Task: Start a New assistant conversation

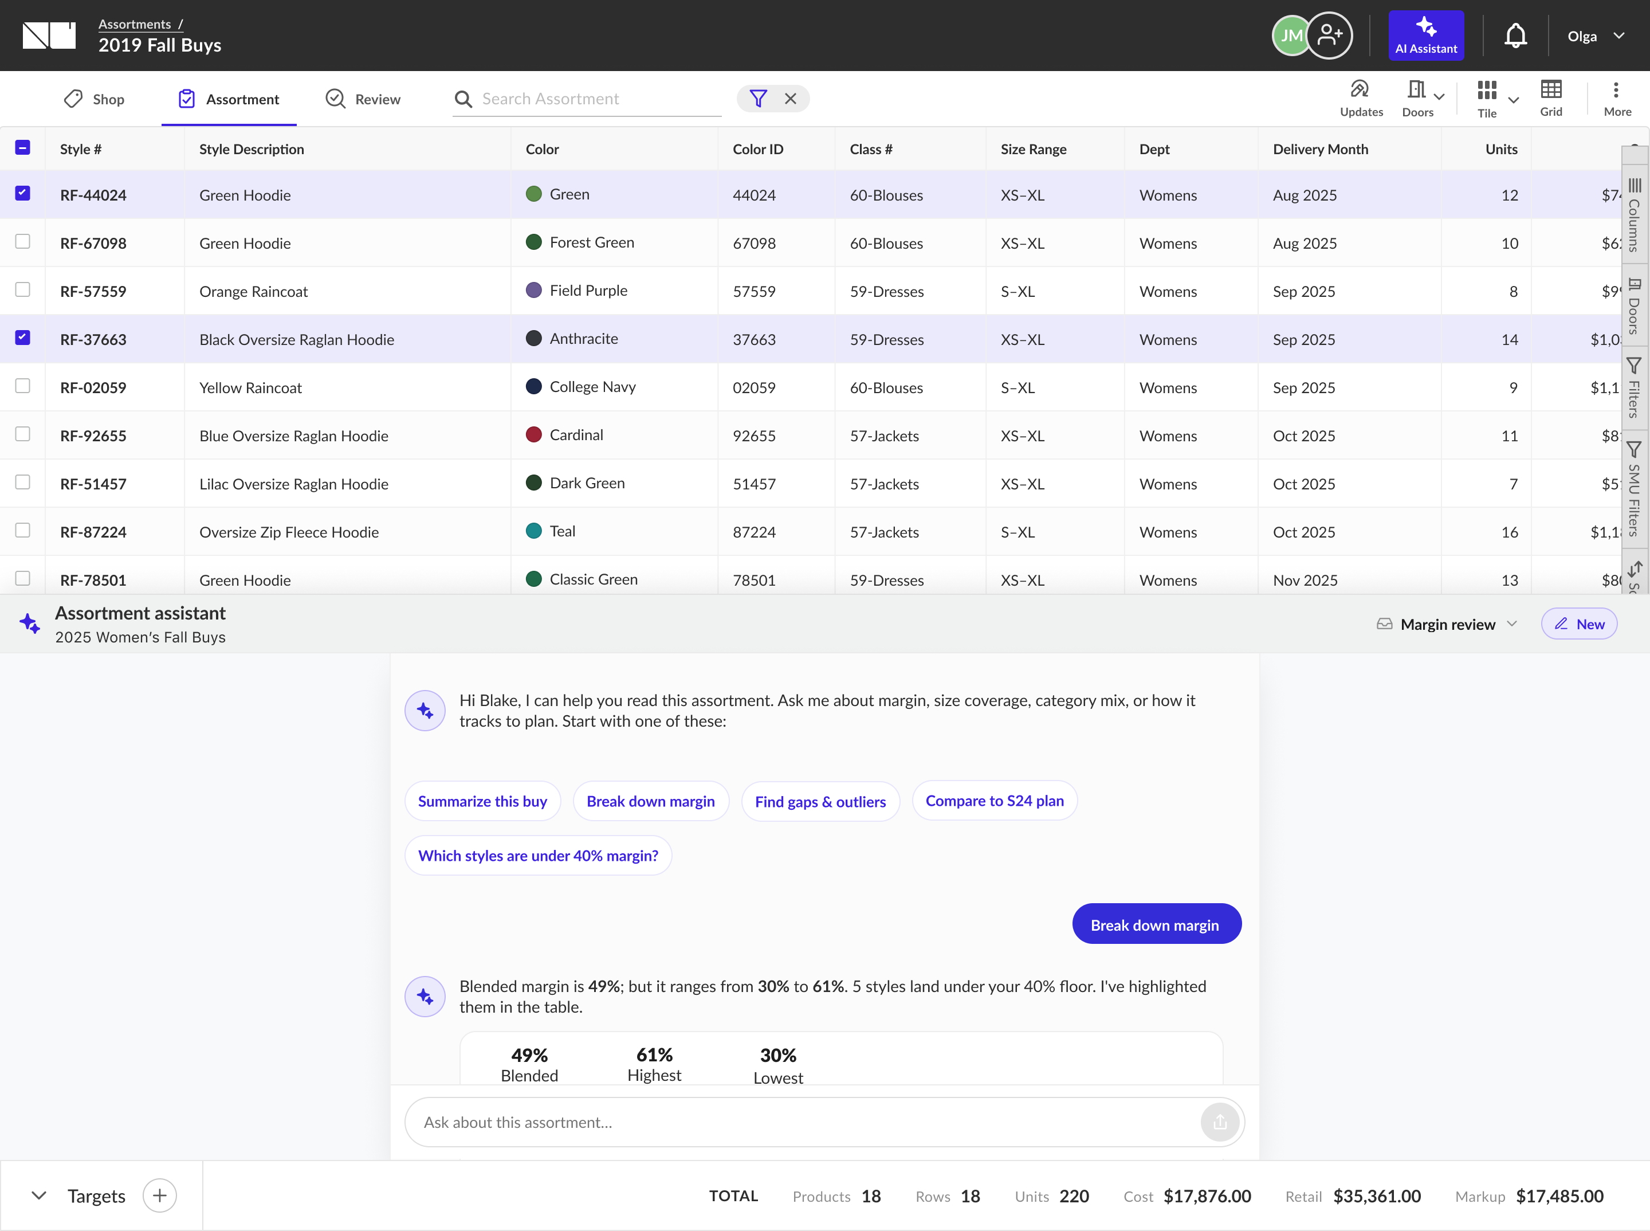Action: pos(1578,624)
